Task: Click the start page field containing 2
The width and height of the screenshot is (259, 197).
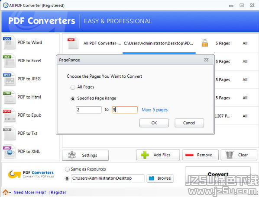Action: [88, 110]
